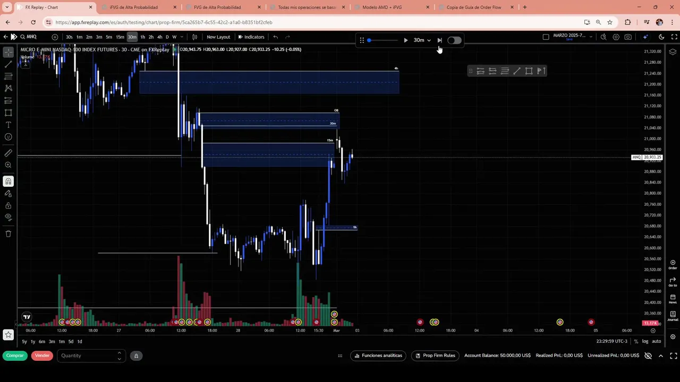Select the 5d date range
The width and height of the screenshot is (680, 382).
[x=71, y=342]
